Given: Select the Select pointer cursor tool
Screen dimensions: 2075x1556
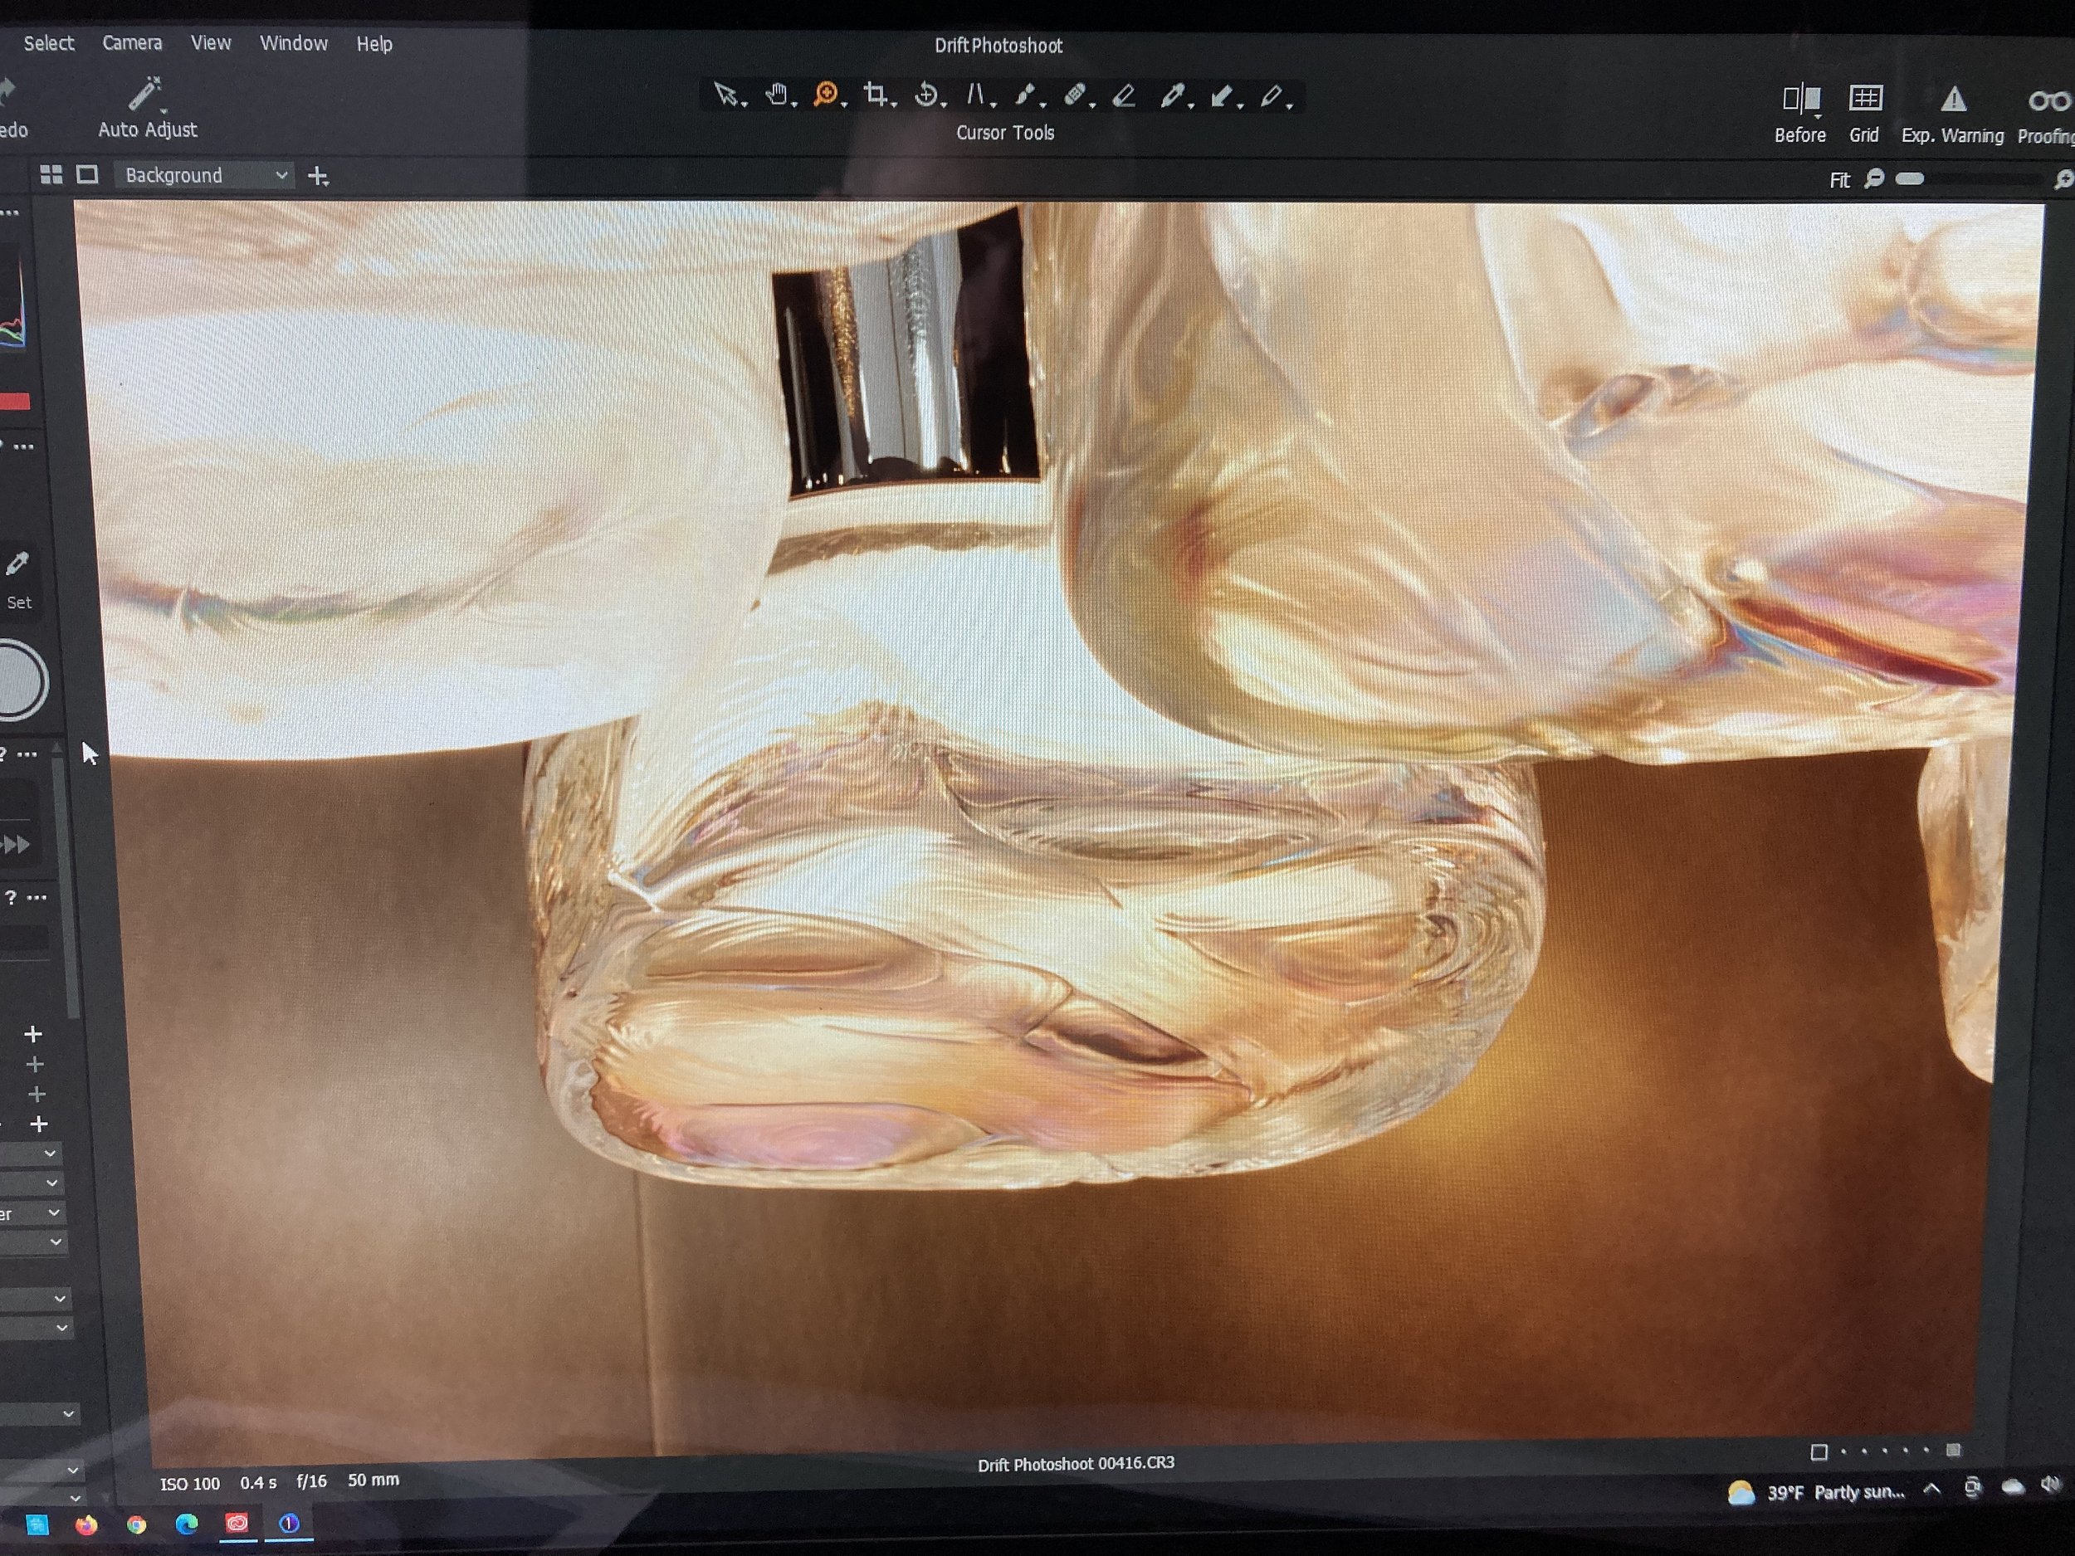Looking at the screenshot, I should pos(725,94).
